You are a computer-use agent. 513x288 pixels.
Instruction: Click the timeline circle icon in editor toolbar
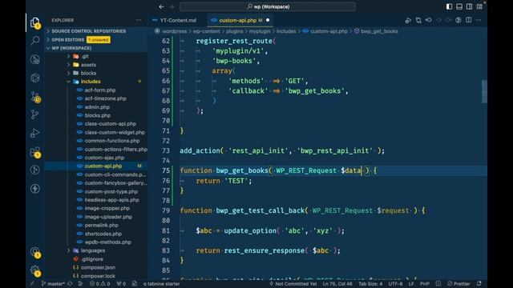(458, 20)
